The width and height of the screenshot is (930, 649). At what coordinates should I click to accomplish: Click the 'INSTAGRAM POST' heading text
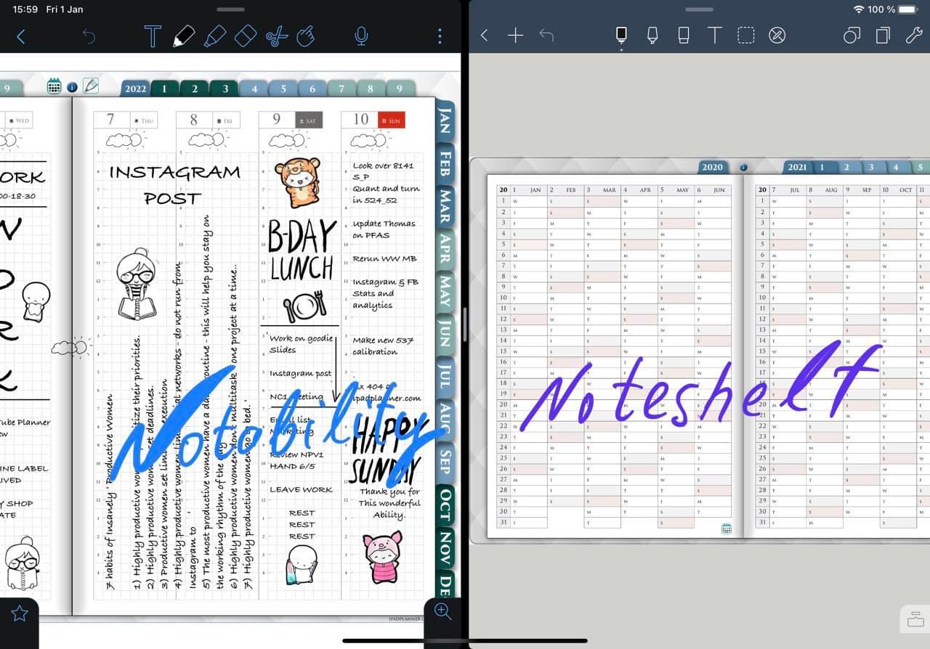tap(174, 185)
